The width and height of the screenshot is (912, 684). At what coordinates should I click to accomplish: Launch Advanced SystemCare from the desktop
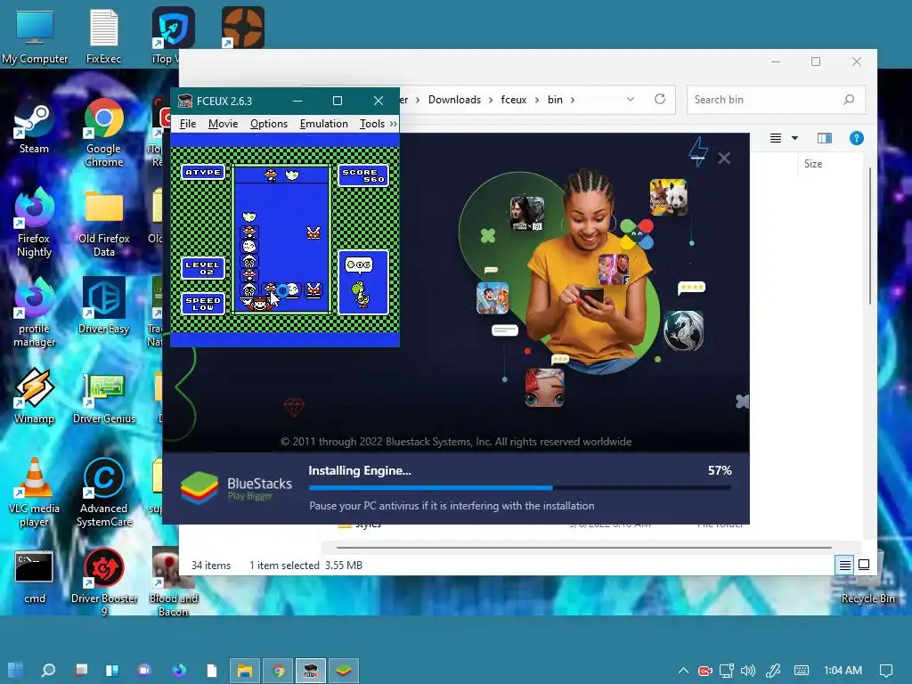pyautogui.click(x=103, y=493)
